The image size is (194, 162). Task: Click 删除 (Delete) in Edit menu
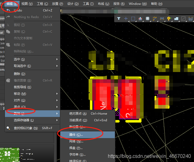point(20,74)
